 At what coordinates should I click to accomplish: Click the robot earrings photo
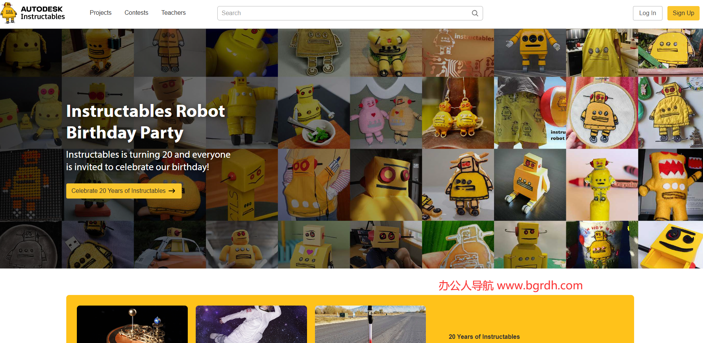tap(458, 113)
